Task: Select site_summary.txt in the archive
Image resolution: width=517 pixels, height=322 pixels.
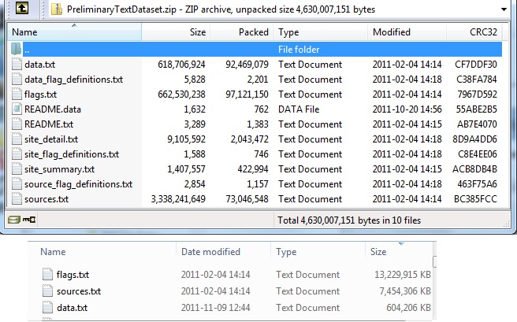Action: [59, 169]
